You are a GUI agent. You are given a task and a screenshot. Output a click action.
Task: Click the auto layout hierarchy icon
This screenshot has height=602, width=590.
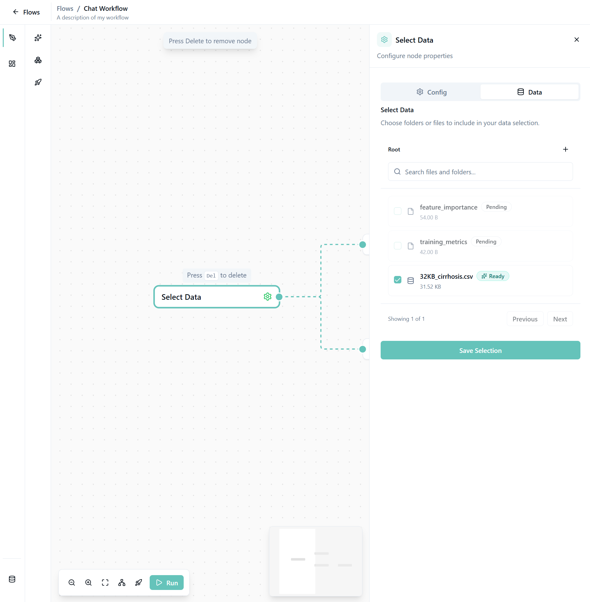(x=122, y=583)
